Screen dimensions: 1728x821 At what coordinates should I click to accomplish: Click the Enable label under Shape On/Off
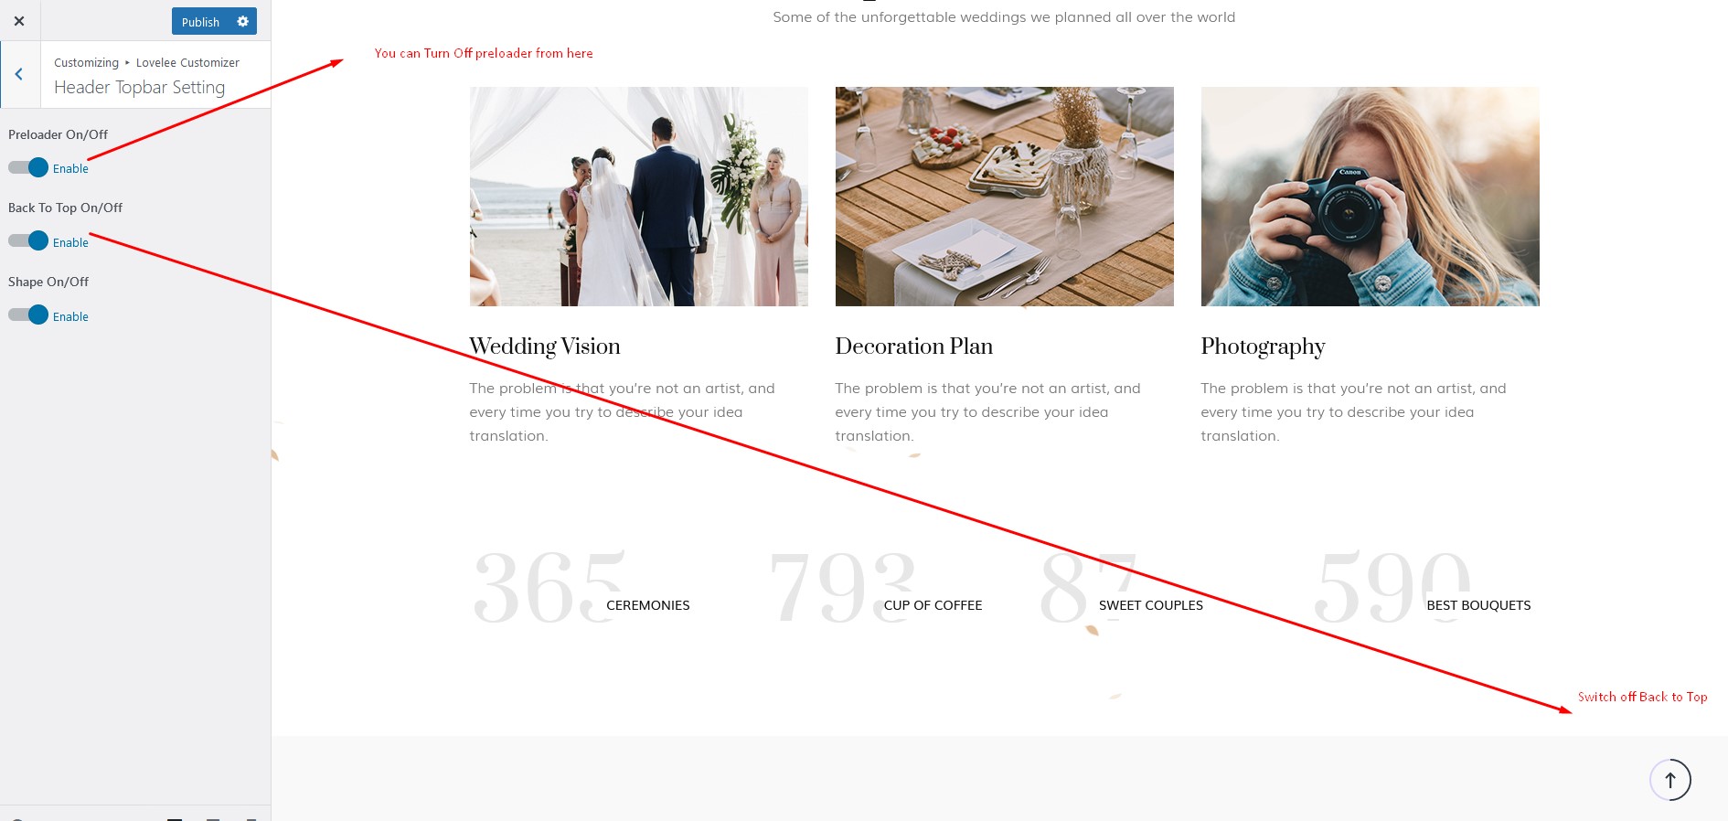(70, 317)
